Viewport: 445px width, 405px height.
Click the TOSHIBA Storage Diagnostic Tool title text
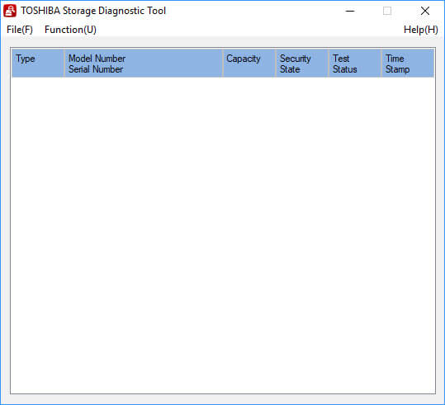point(93,11)
